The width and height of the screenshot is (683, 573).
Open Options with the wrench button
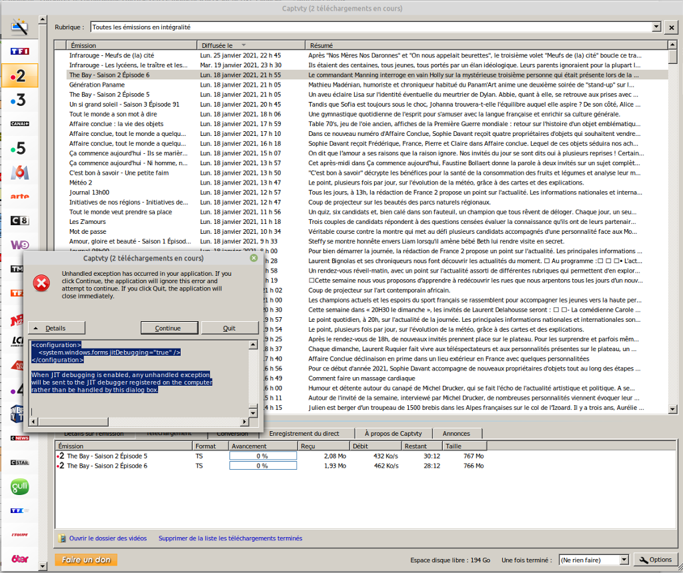(654, 560)
